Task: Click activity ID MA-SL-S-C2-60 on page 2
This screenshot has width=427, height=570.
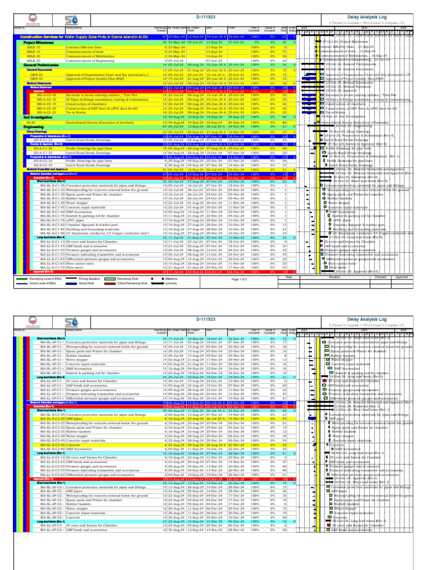Action: (x=53, y=449)
